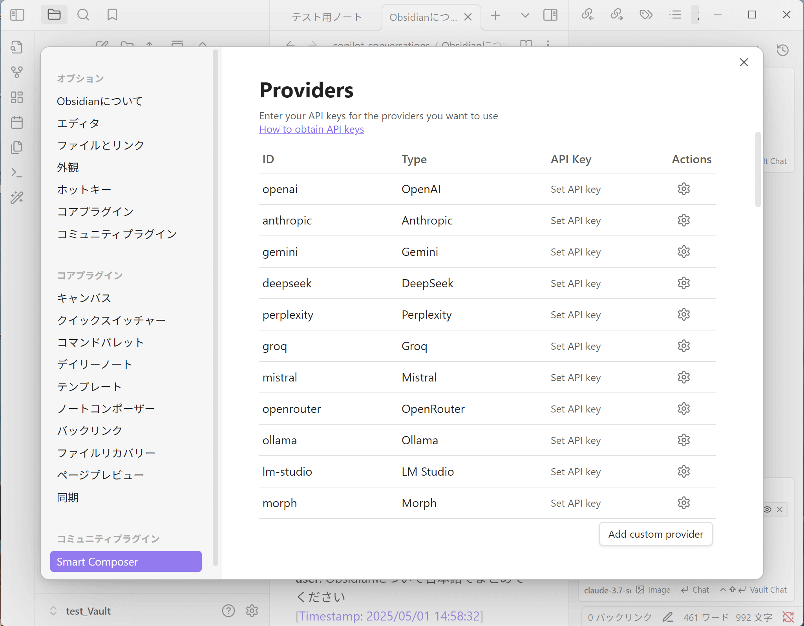This screenshot has width=804, height=626.
Task: Open the quick switcher ribbon icon
Action: [x=16, y=47]
